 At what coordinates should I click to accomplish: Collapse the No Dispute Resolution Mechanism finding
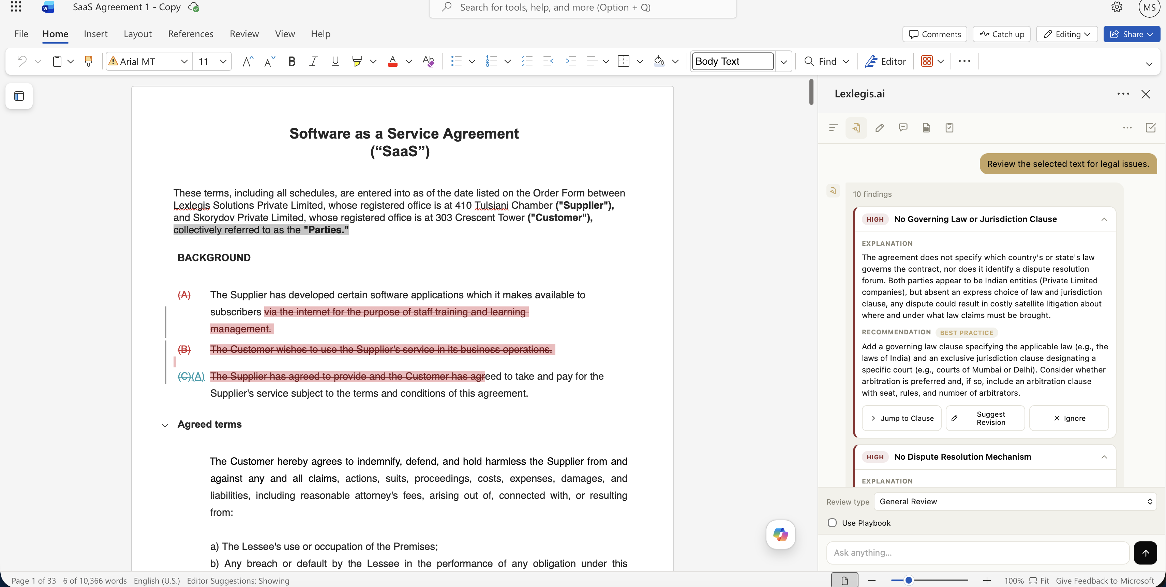(x=1104, y=457)
